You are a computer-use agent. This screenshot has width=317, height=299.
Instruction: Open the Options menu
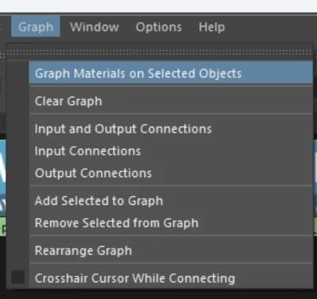click(159, 27)
